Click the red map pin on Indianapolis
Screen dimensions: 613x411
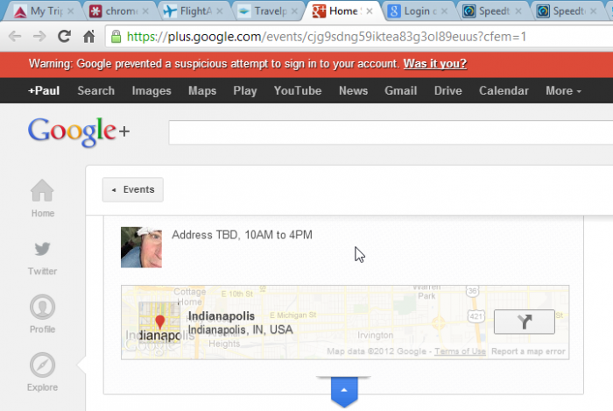(x=160, y=322)
